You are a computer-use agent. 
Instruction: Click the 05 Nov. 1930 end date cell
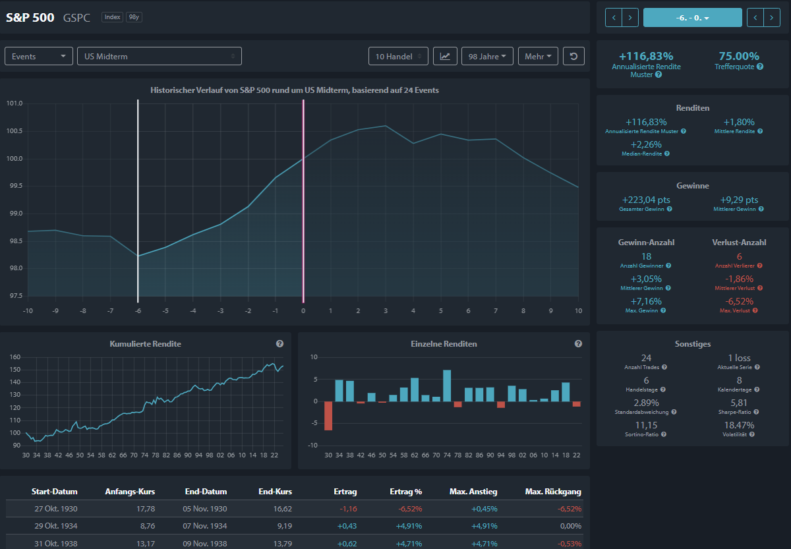(x=204, y=509)
